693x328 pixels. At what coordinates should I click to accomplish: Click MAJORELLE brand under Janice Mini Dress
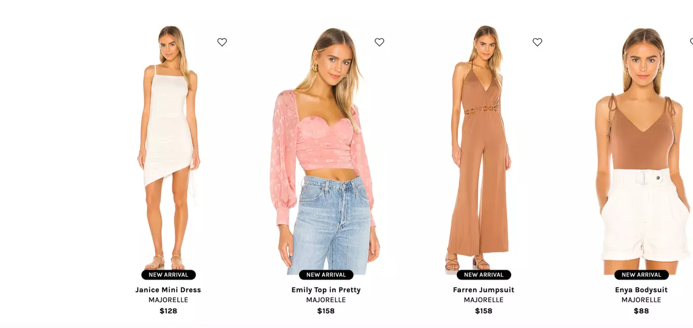click(168, 300)
